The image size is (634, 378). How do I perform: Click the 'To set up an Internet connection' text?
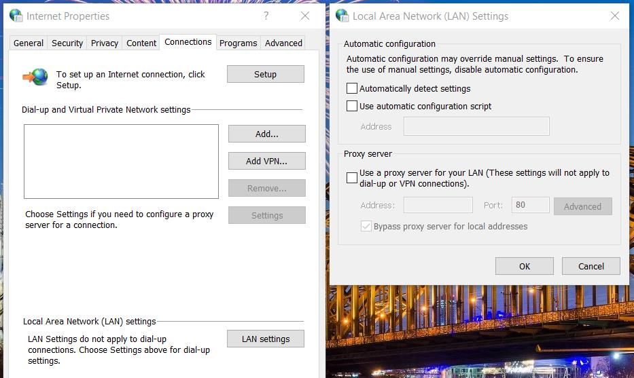tap(130, 79)
